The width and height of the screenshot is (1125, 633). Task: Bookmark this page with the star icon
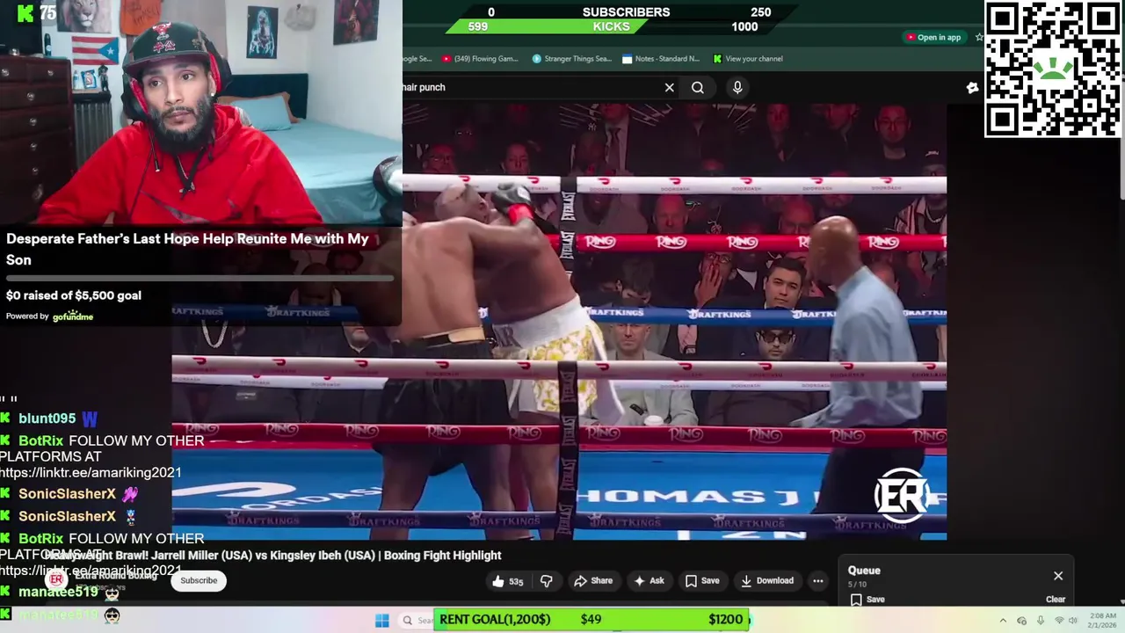point(979,37)
